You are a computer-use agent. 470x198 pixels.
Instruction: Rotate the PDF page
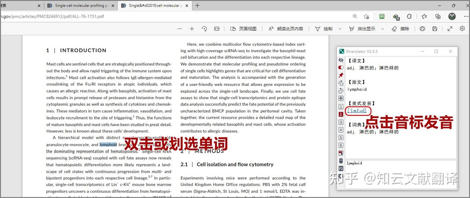coord(205,29)
